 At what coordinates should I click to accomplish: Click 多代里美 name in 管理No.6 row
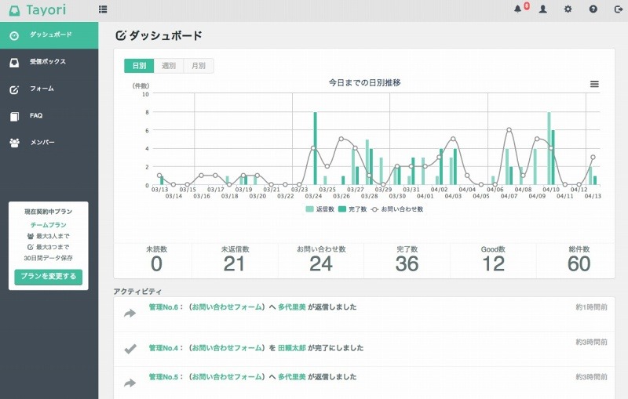tap(292, 307)
